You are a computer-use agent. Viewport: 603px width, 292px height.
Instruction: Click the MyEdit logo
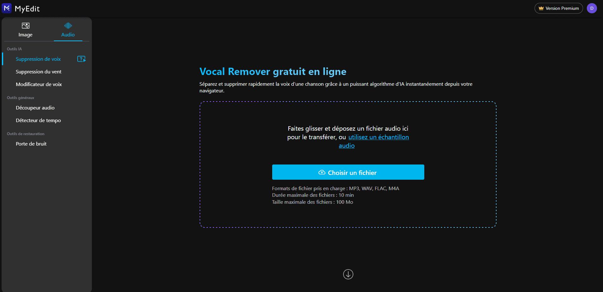click(21, 9)
